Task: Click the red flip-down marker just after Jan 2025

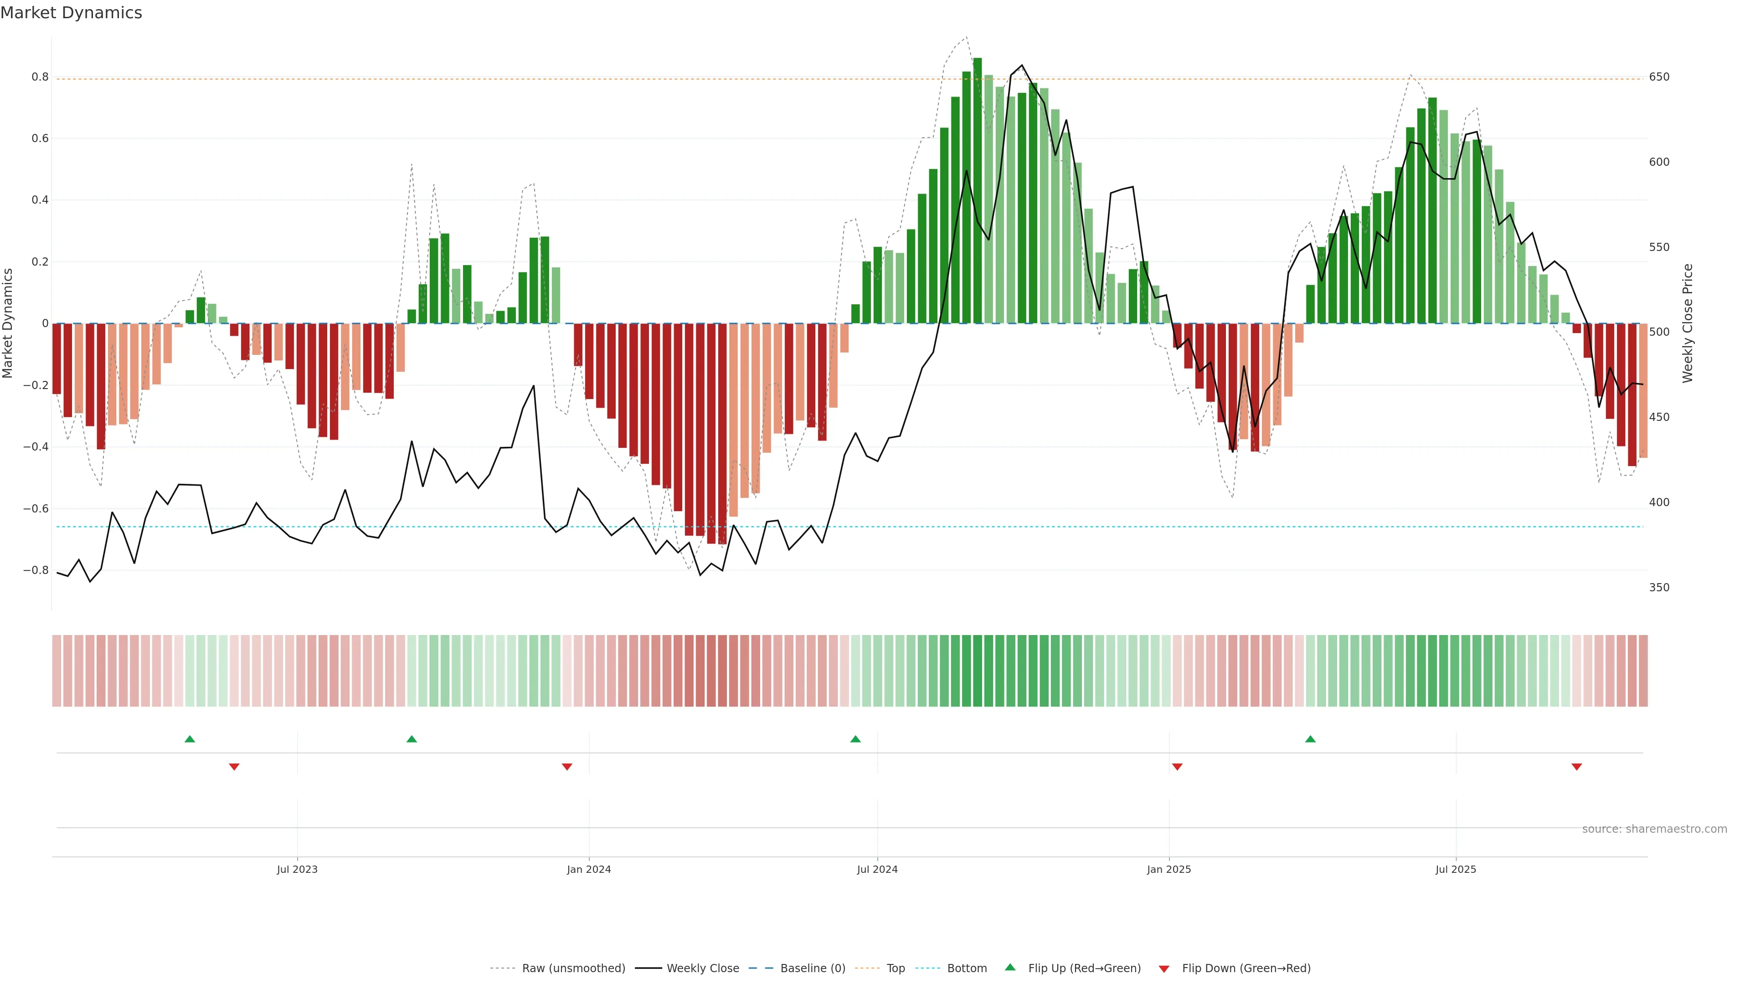Action: point(1177,767)
